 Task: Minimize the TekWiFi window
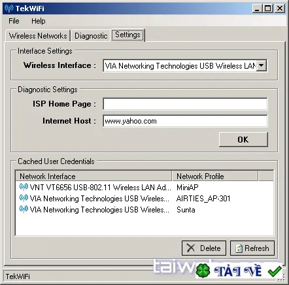(258, 8)
